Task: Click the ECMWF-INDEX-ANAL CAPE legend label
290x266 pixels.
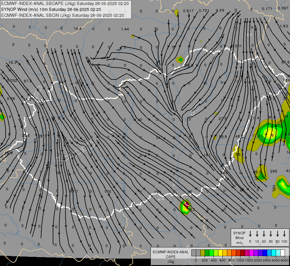Action: (x=171, y=257)
